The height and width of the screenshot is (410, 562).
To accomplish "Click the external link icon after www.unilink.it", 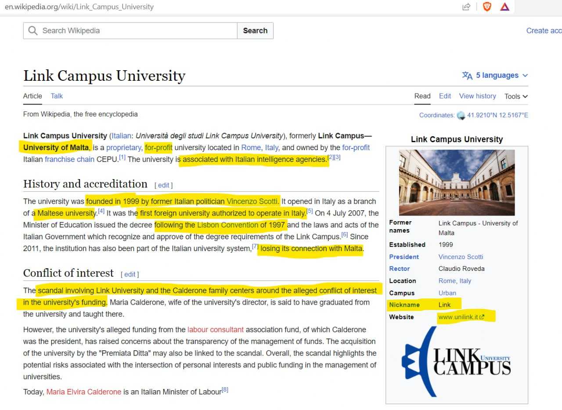I will (482, 317).
